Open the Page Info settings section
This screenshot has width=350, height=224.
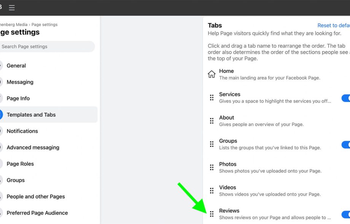(18, 98)
